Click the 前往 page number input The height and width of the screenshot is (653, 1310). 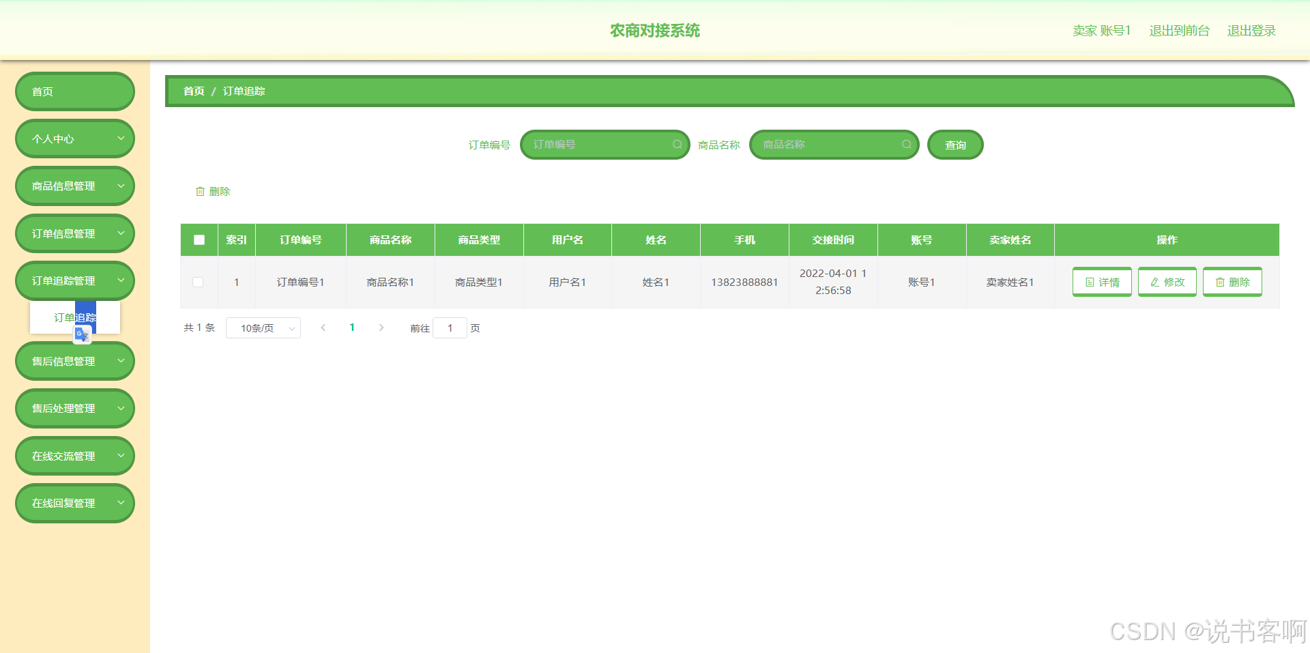pyautogui.click(x=450, y=328)
